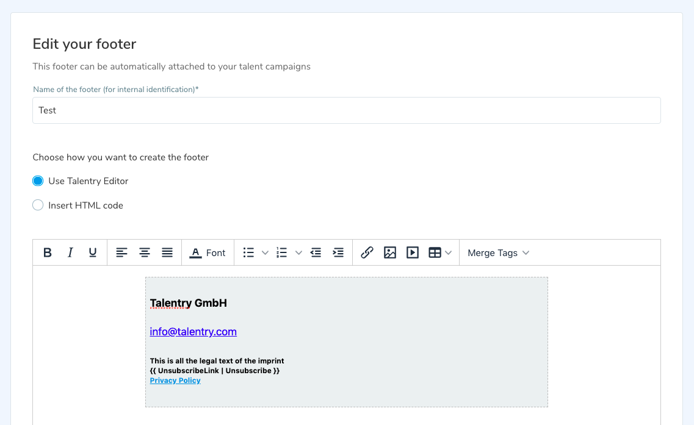Viewport: 694px width, 425px height.
Task: Expand the bulleted list style dropdown
Action: 265,252
